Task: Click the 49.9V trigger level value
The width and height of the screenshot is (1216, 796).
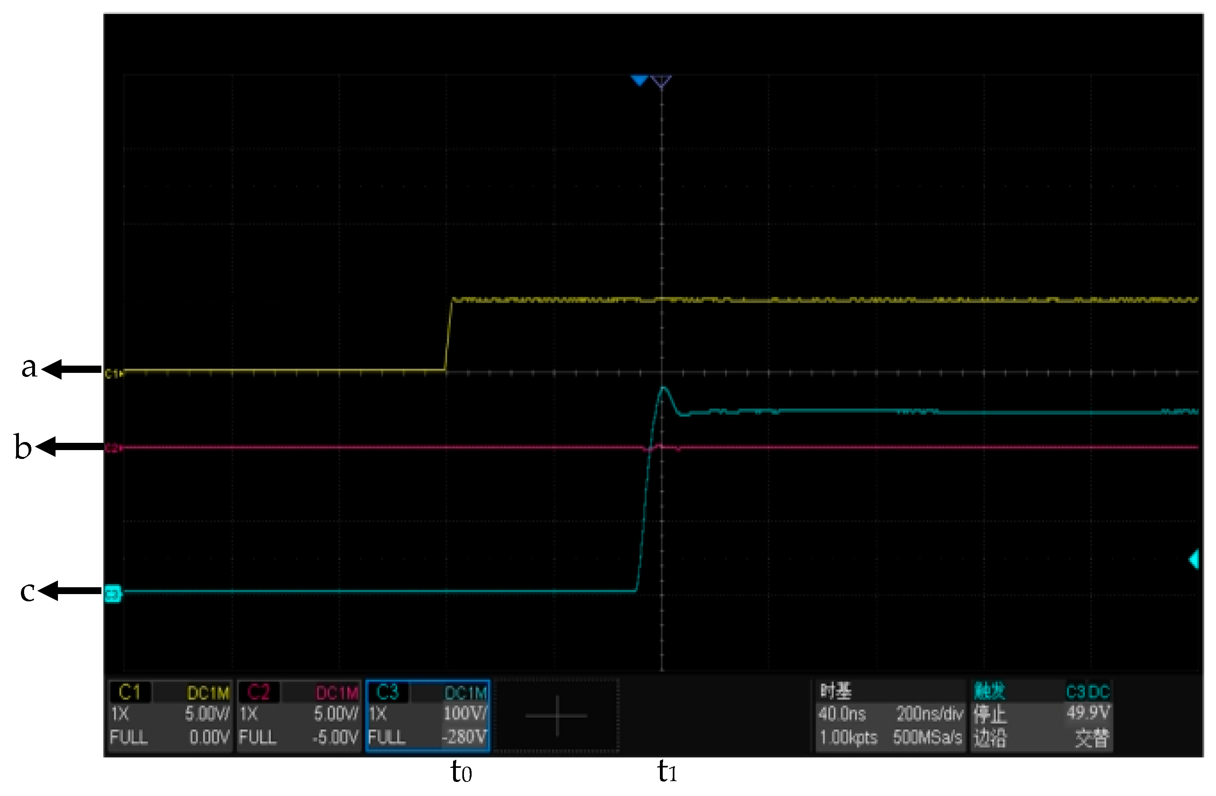Action: [x=1088, y=712]
